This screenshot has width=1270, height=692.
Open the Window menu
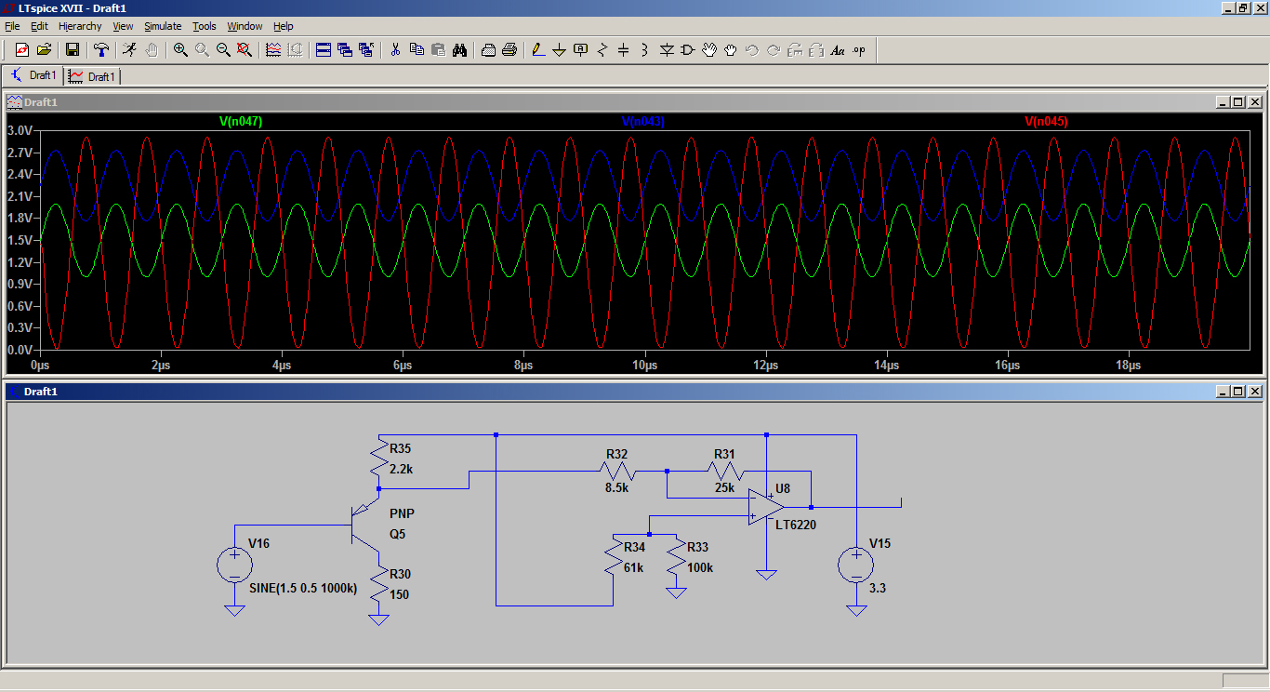click(245, 26)
